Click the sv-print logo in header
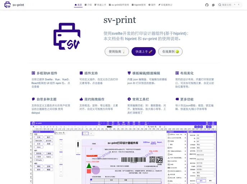 click(14, 5)
